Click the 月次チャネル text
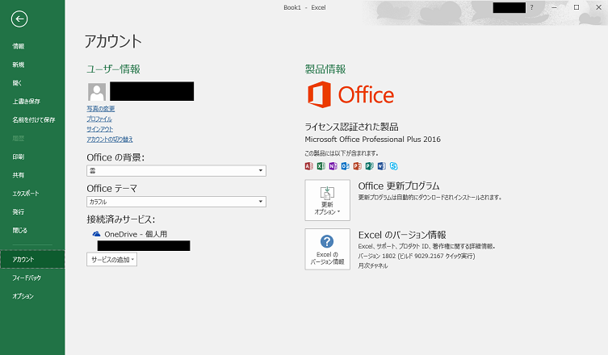The height and width of the screenshot is (355, 608). pos(373,266)
